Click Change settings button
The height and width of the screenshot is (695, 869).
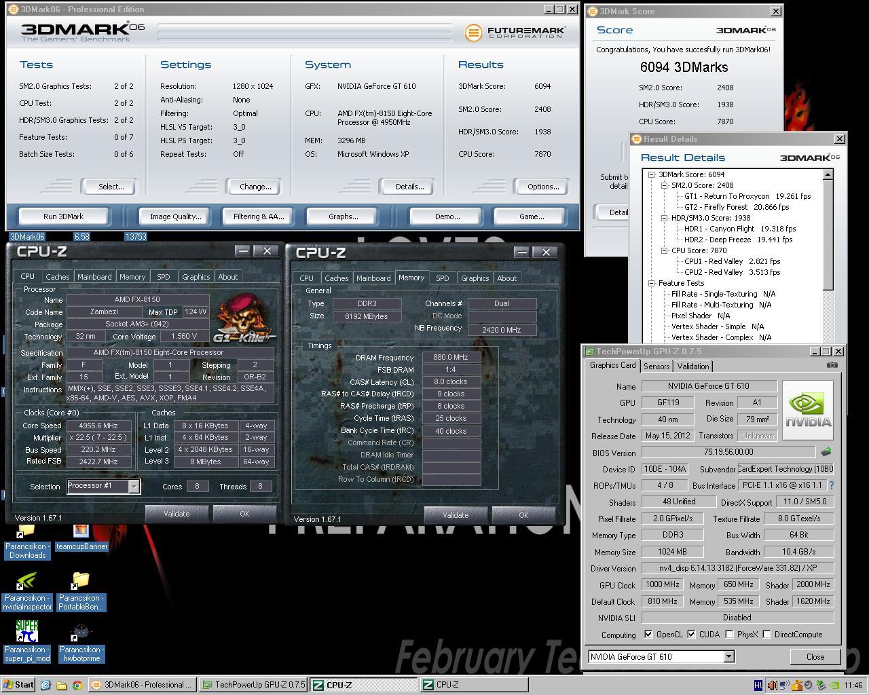click(255, 187)
